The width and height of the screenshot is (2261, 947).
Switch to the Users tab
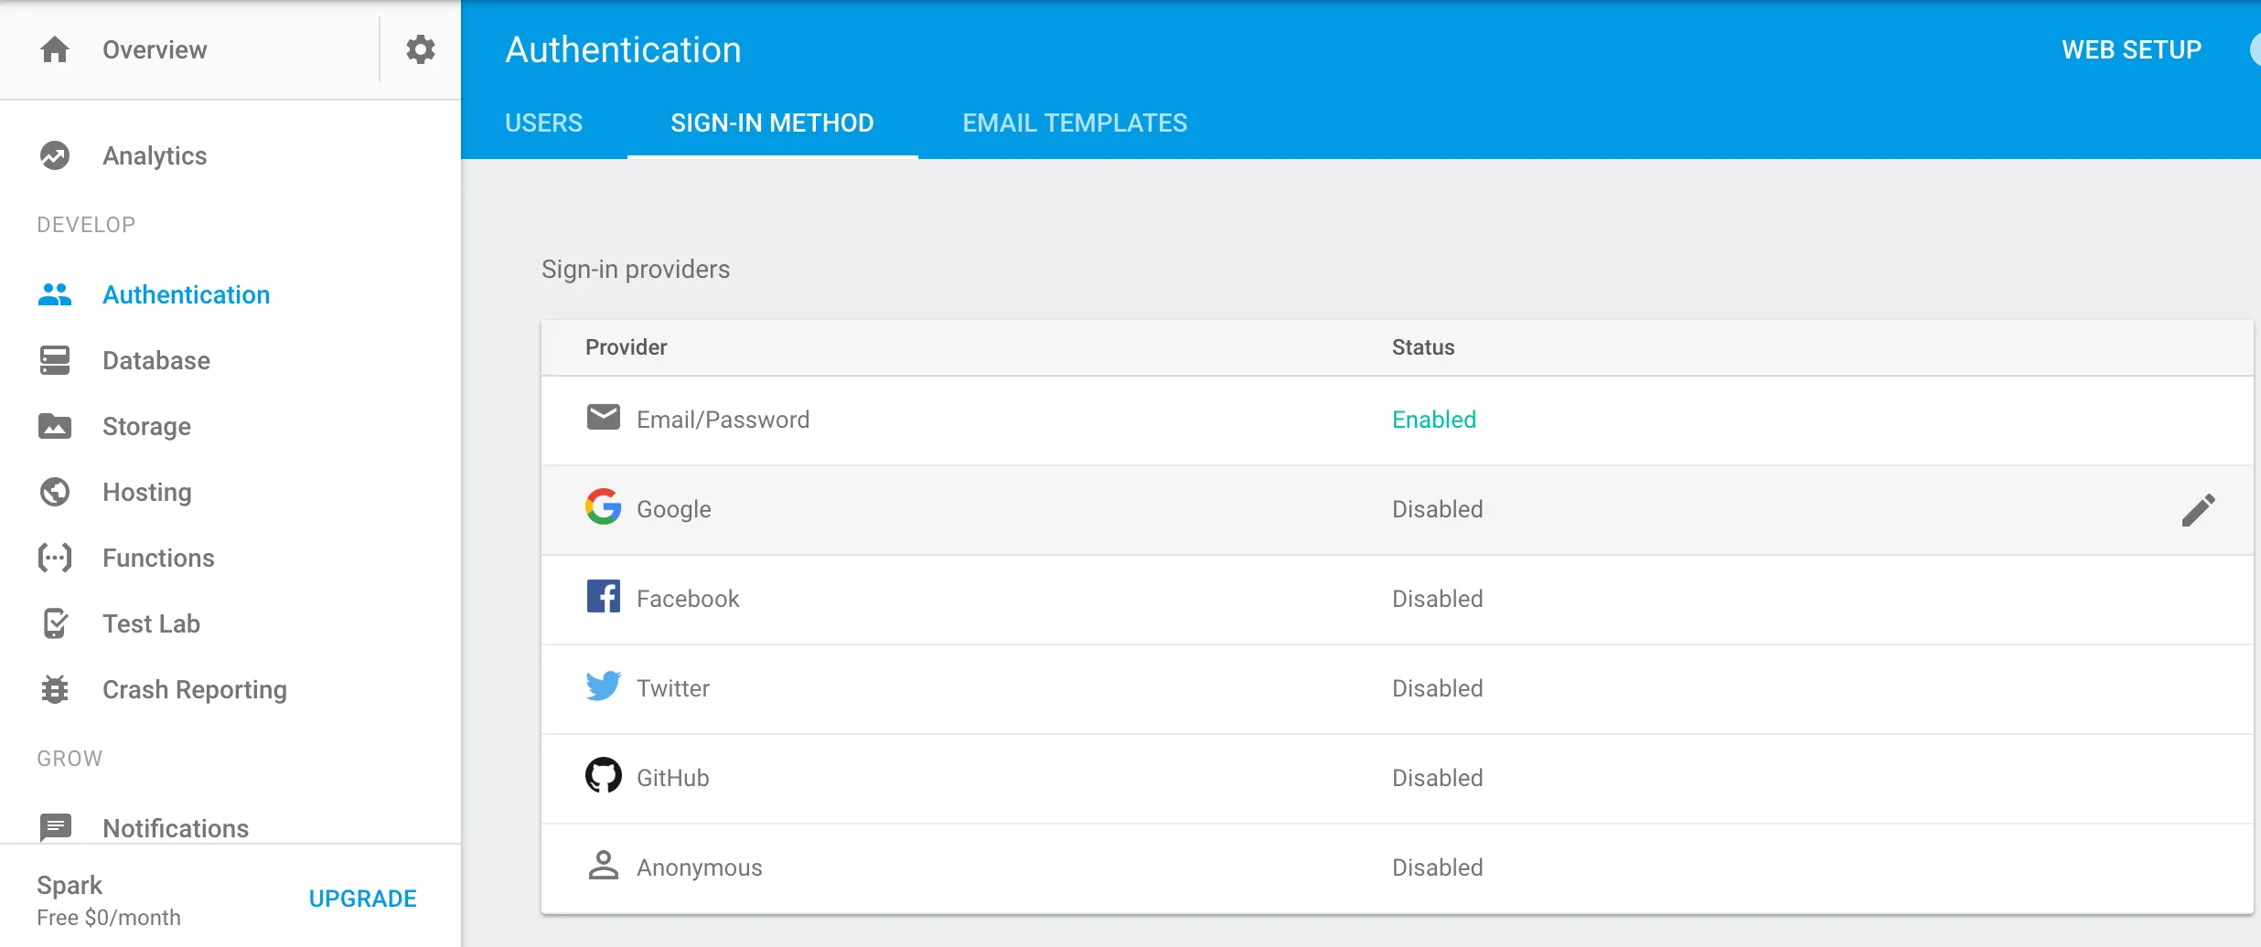point(543,122)
